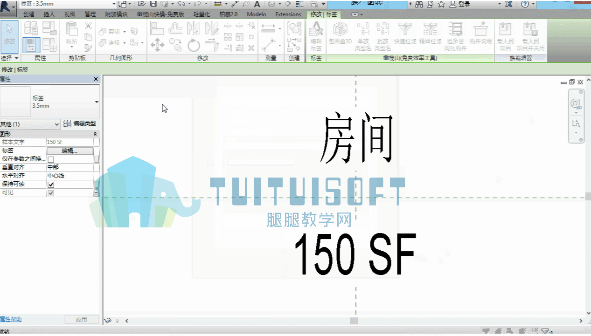The image size is (591, 336).
Task: Click the 单改类型名 tool
Action: tap(363, 36)
